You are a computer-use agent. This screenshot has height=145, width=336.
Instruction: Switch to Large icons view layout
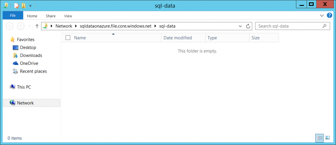point(327,138)
